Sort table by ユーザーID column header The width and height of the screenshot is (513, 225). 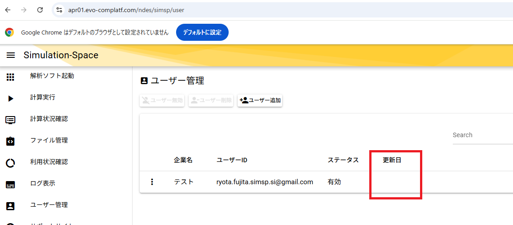coord(232,160)
